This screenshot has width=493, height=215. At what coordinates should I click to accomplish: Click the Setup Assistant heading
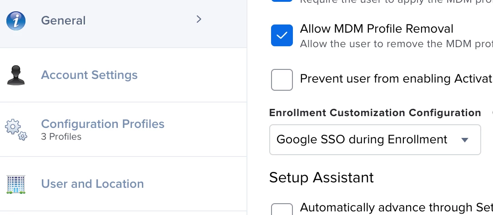point(321,177)
